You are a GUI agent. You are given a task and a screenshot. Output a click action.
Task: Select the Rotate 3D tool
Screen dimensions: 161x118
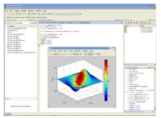pos(75,54)
